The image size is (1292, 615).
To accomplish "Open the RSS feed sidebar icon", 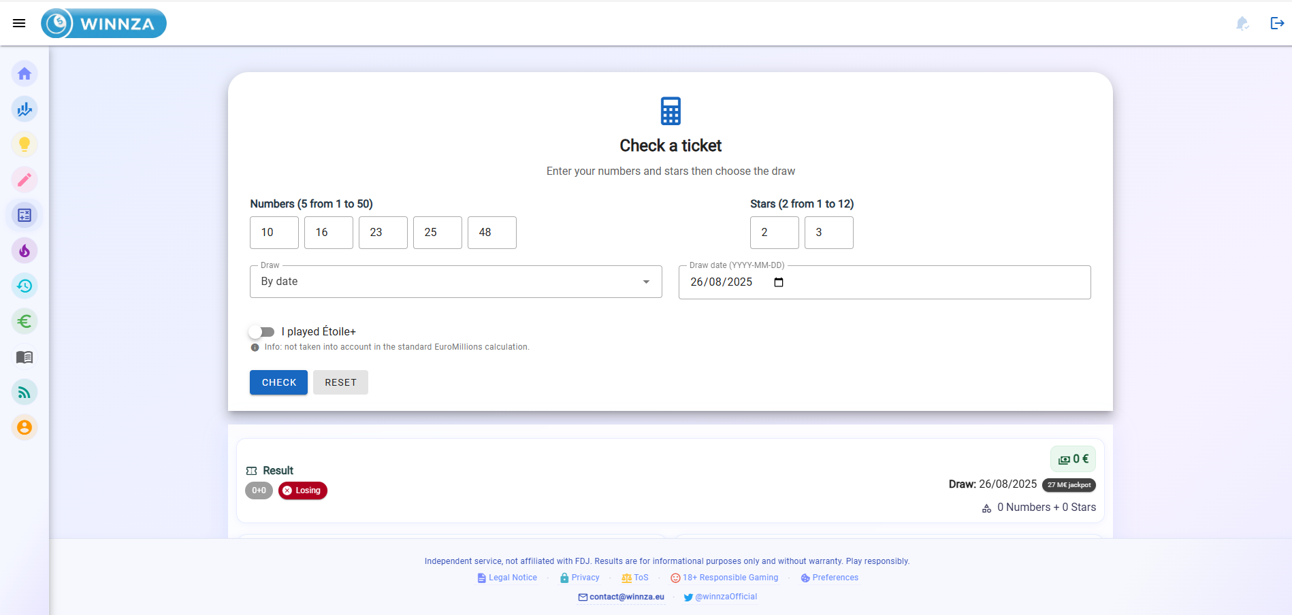I will (x=25, y=392).
